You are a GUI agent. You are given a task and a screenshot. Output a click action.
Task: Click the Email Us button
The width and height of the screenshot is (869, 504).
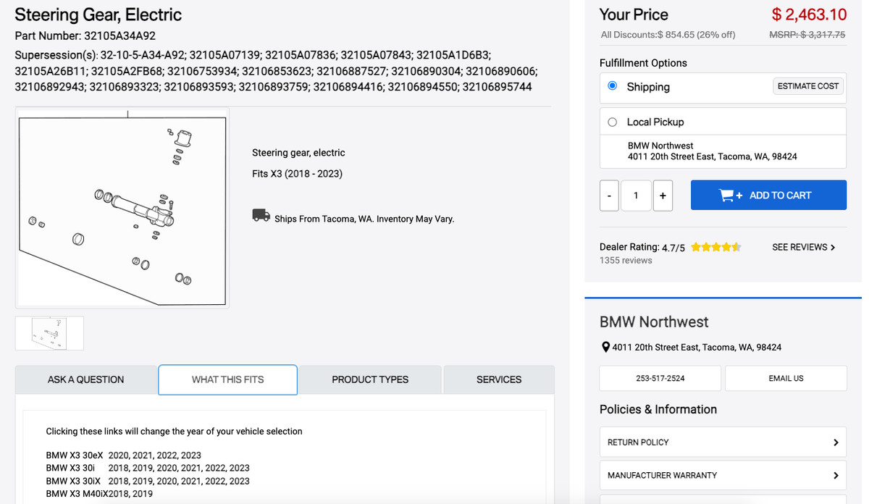pyautogui.click(x=786, y=378)
